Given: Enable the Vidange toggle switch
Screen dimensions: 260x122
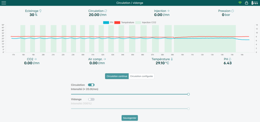Looking at the screenshot, I should (x=91, y=99).
